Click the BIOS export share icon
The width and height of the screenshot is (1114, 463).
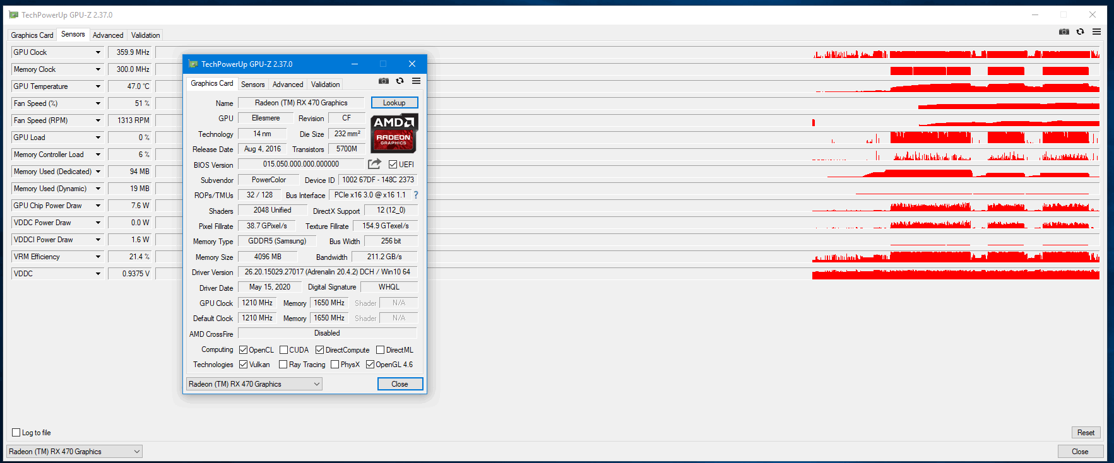[375, 164]
